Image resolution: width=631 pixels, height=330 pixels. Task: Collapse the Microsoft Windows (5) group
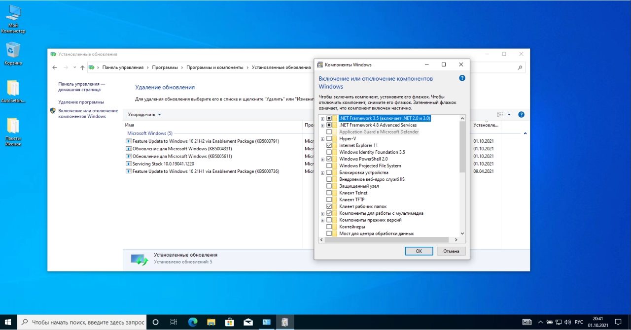point(525,133)
